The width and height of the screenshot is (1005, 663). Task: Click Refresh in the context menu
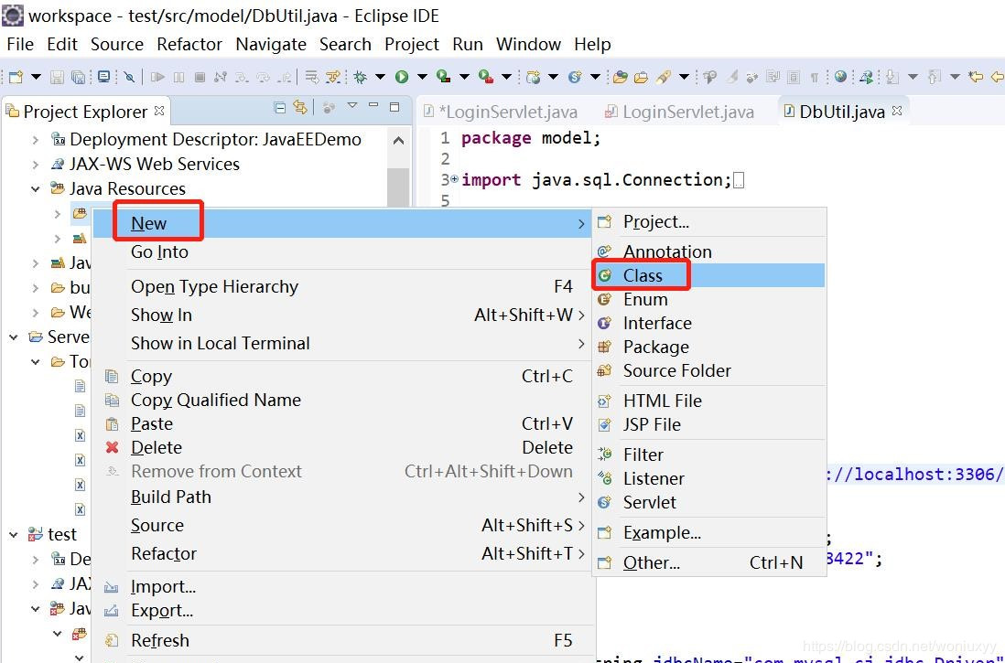pyautogui.click(x=343, y=640)
